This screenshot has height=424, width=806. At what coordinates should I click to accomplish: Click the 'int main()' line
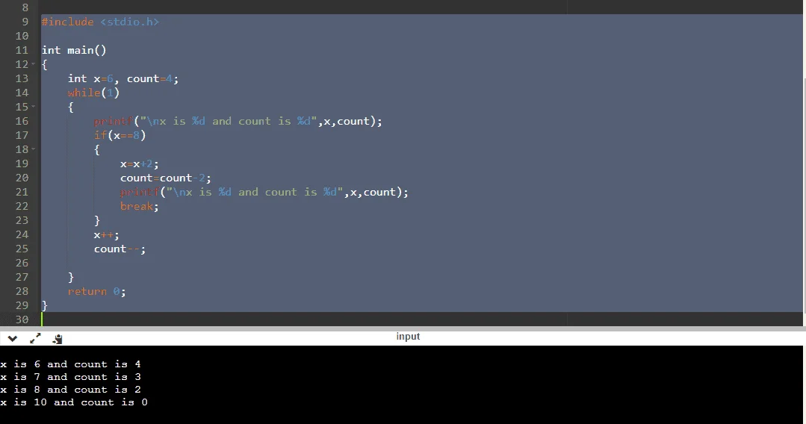click(x=73, y=50)
